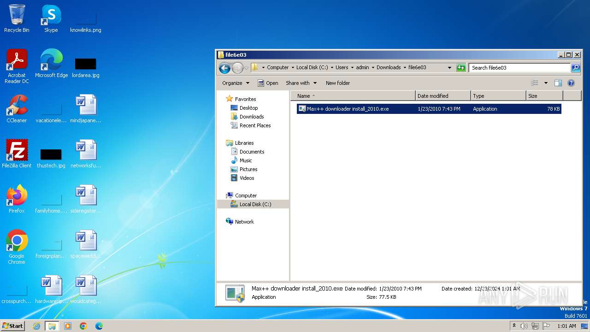Click Computer in the address breadcrumb
Image resolution: width=590 pixels, height=332 pixels.
[x=278, y=67]
